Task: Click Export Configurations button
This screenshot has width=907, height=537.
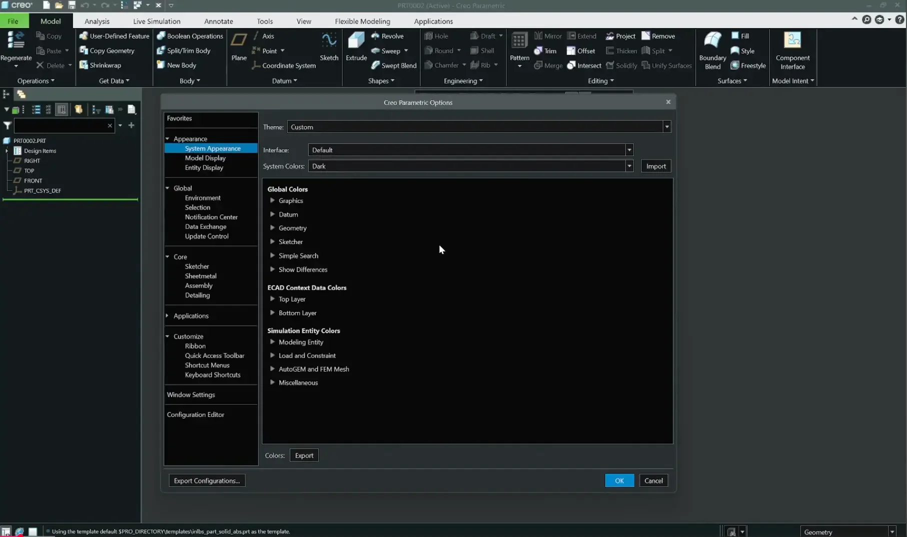Action: click(207, 480)
